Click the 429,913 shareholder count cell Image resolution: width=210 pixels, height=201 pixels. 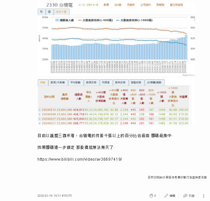click(x=79, y=110)
